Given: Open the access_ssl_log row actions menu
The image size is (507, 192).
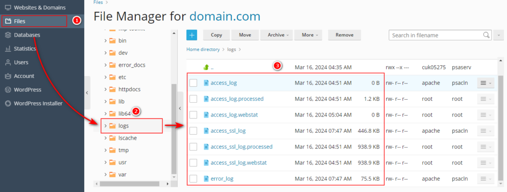Looking at the screenshot, I should click(486, 131).
